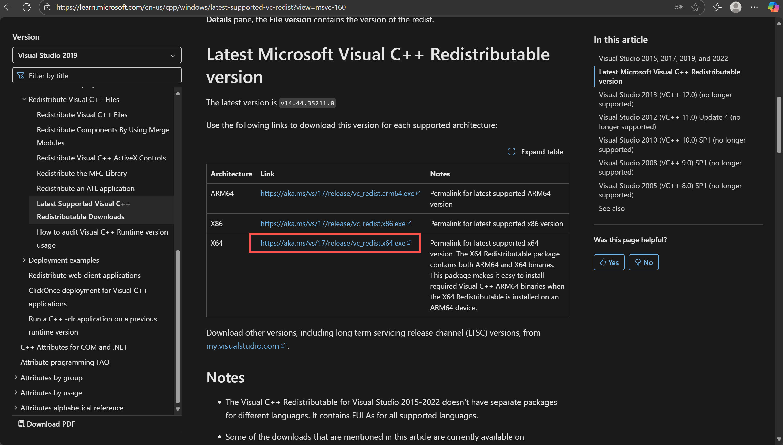
Task: Click the Download PDF link
Action: [x=47, y=424]
